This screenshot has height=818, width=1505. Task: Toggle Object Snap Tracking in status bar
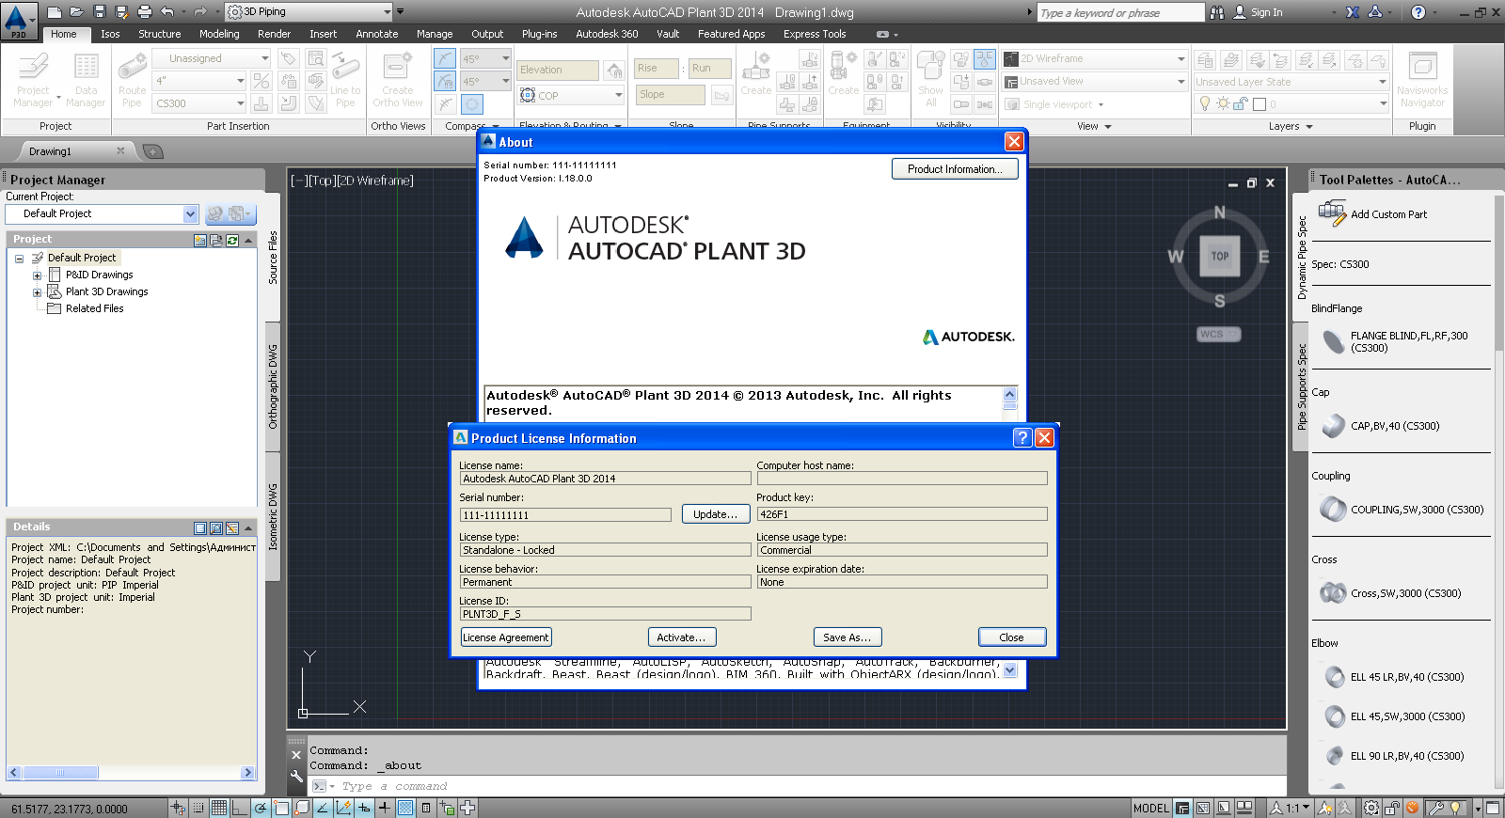pos(323,808)
